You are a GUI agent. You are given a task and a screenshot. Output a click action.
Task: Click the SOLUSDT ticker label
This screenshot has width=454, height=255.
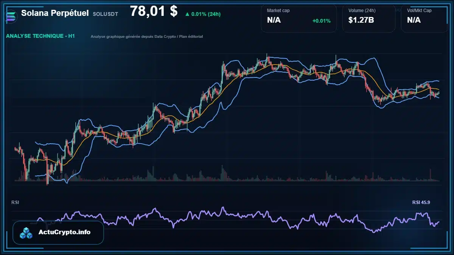click(105, 14)
